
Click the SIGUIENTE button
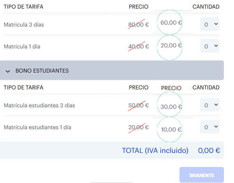pyautogui.click(x=202, y=175)
